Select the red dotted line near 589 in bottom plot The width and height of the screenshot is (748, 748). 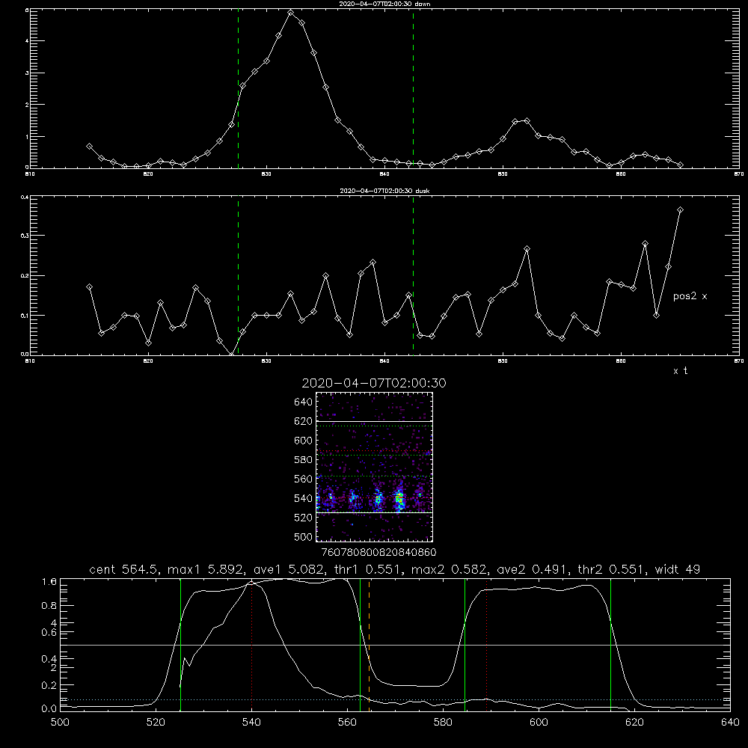(x=487, y=645)
